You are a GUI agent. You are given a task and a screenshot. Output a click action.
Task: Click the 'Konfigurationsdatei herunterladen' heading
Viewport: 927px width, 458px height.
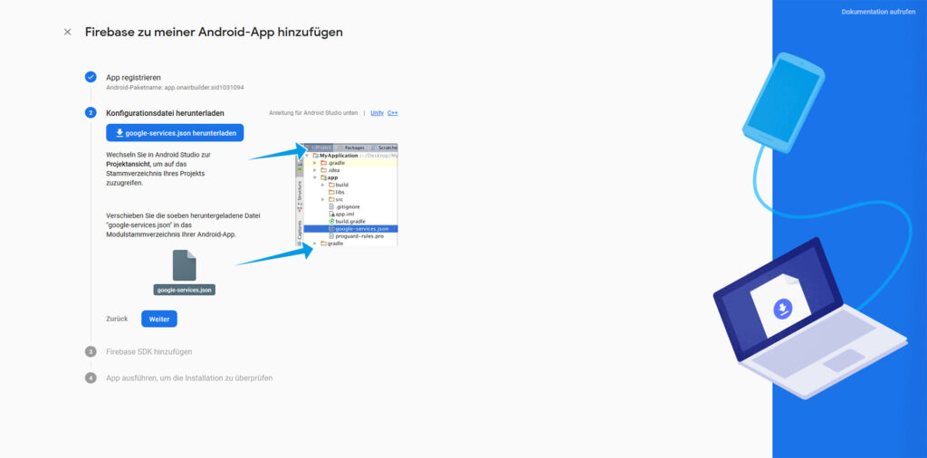(165, 113)
